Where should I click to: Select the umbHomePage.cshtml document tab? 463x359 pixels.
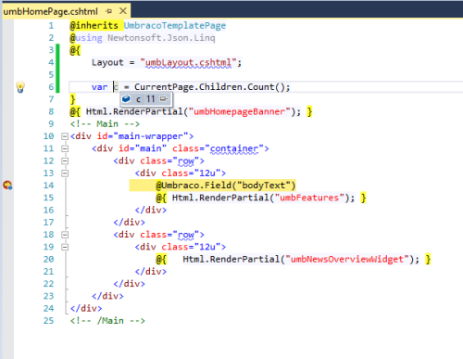pyautogui.click(x=51, y=12)
